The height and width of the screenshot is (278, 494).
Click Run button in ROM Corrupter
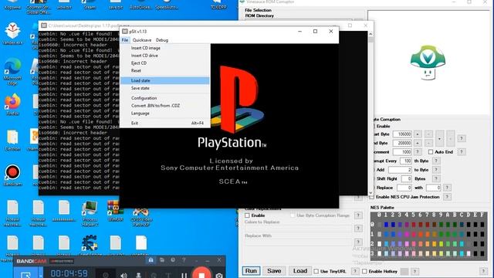pos(251,271)
